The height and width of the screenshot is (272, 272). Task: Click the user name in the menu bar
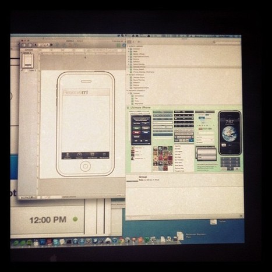(224, 36)
